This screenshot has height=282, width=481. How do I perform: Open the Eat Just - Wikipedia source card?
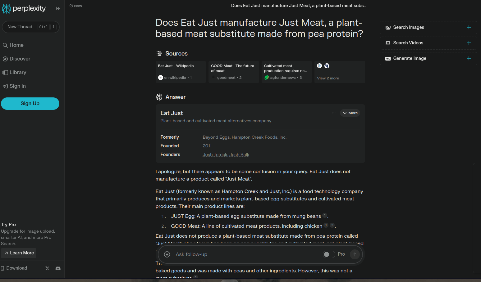[x=181, y=72]
